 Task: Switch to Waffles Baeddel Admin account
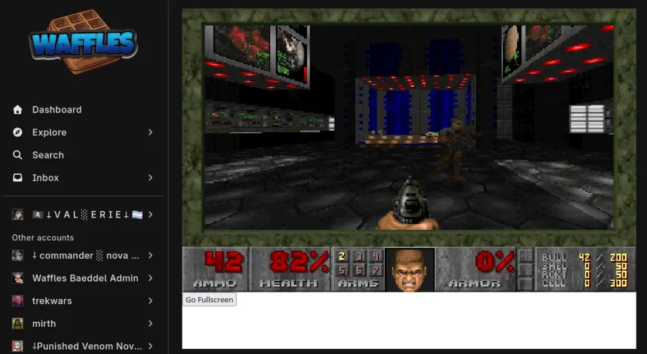[x=85, y=278]
